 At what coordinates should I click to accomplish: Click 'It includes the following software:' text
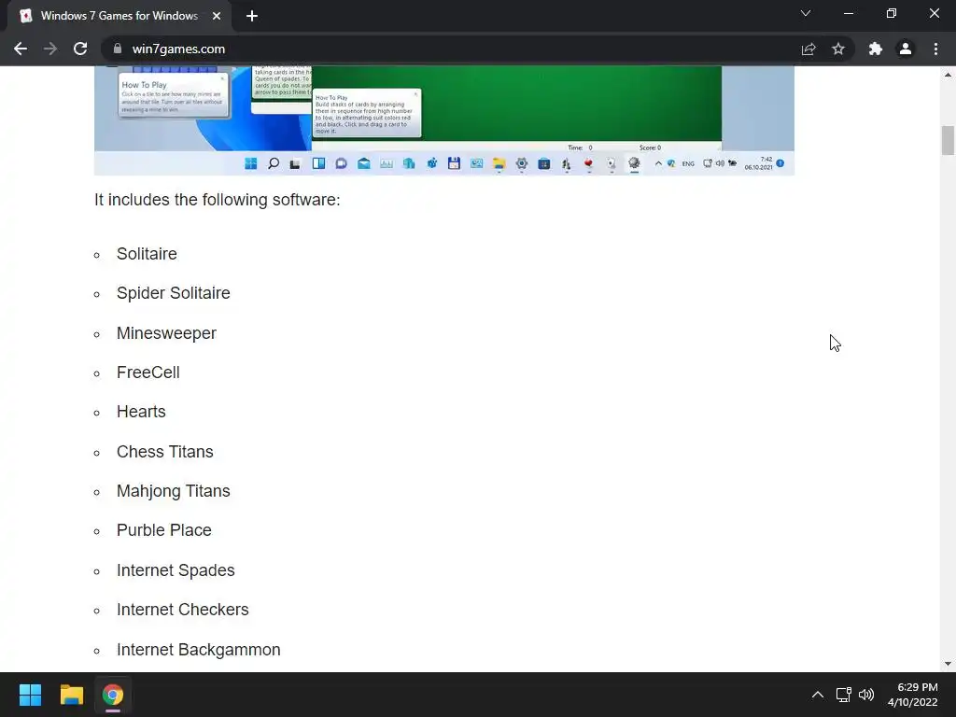pos(217,200)
